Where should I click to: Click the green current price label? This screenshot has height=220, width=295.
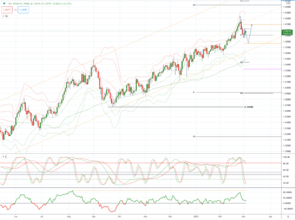(287, 32)
